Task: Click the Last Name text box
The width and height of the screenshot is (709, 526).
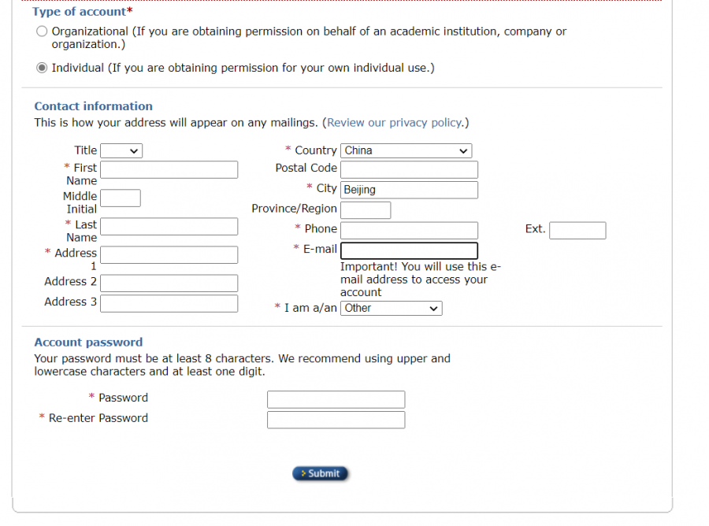Action: click(x=169, y=227)
